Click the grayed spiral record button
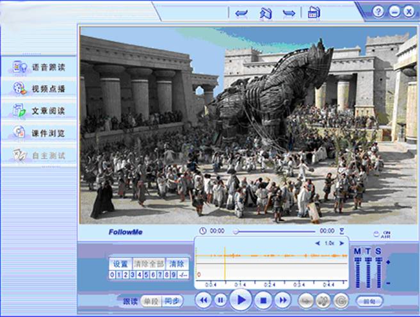Image resolution: width=420 pixels, height=317 pixels. point(341,300)
